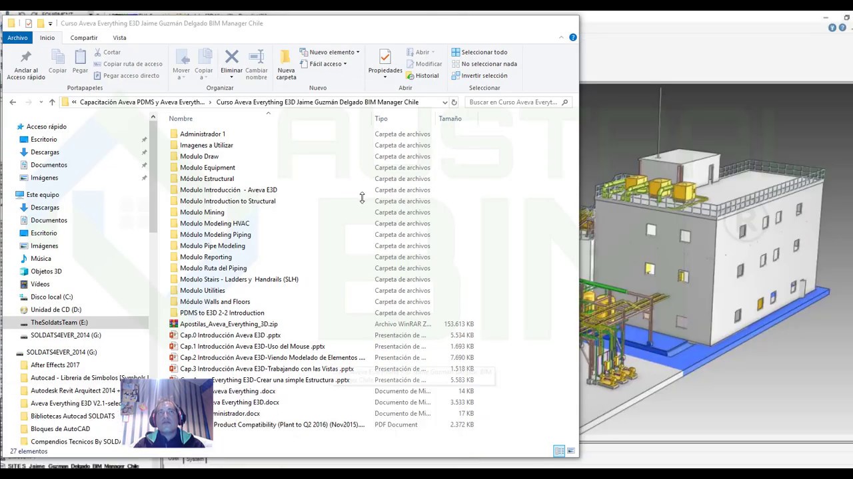
Task: Open Quick Access toolbar customize dropdown
Action: (x=50, y=24)
